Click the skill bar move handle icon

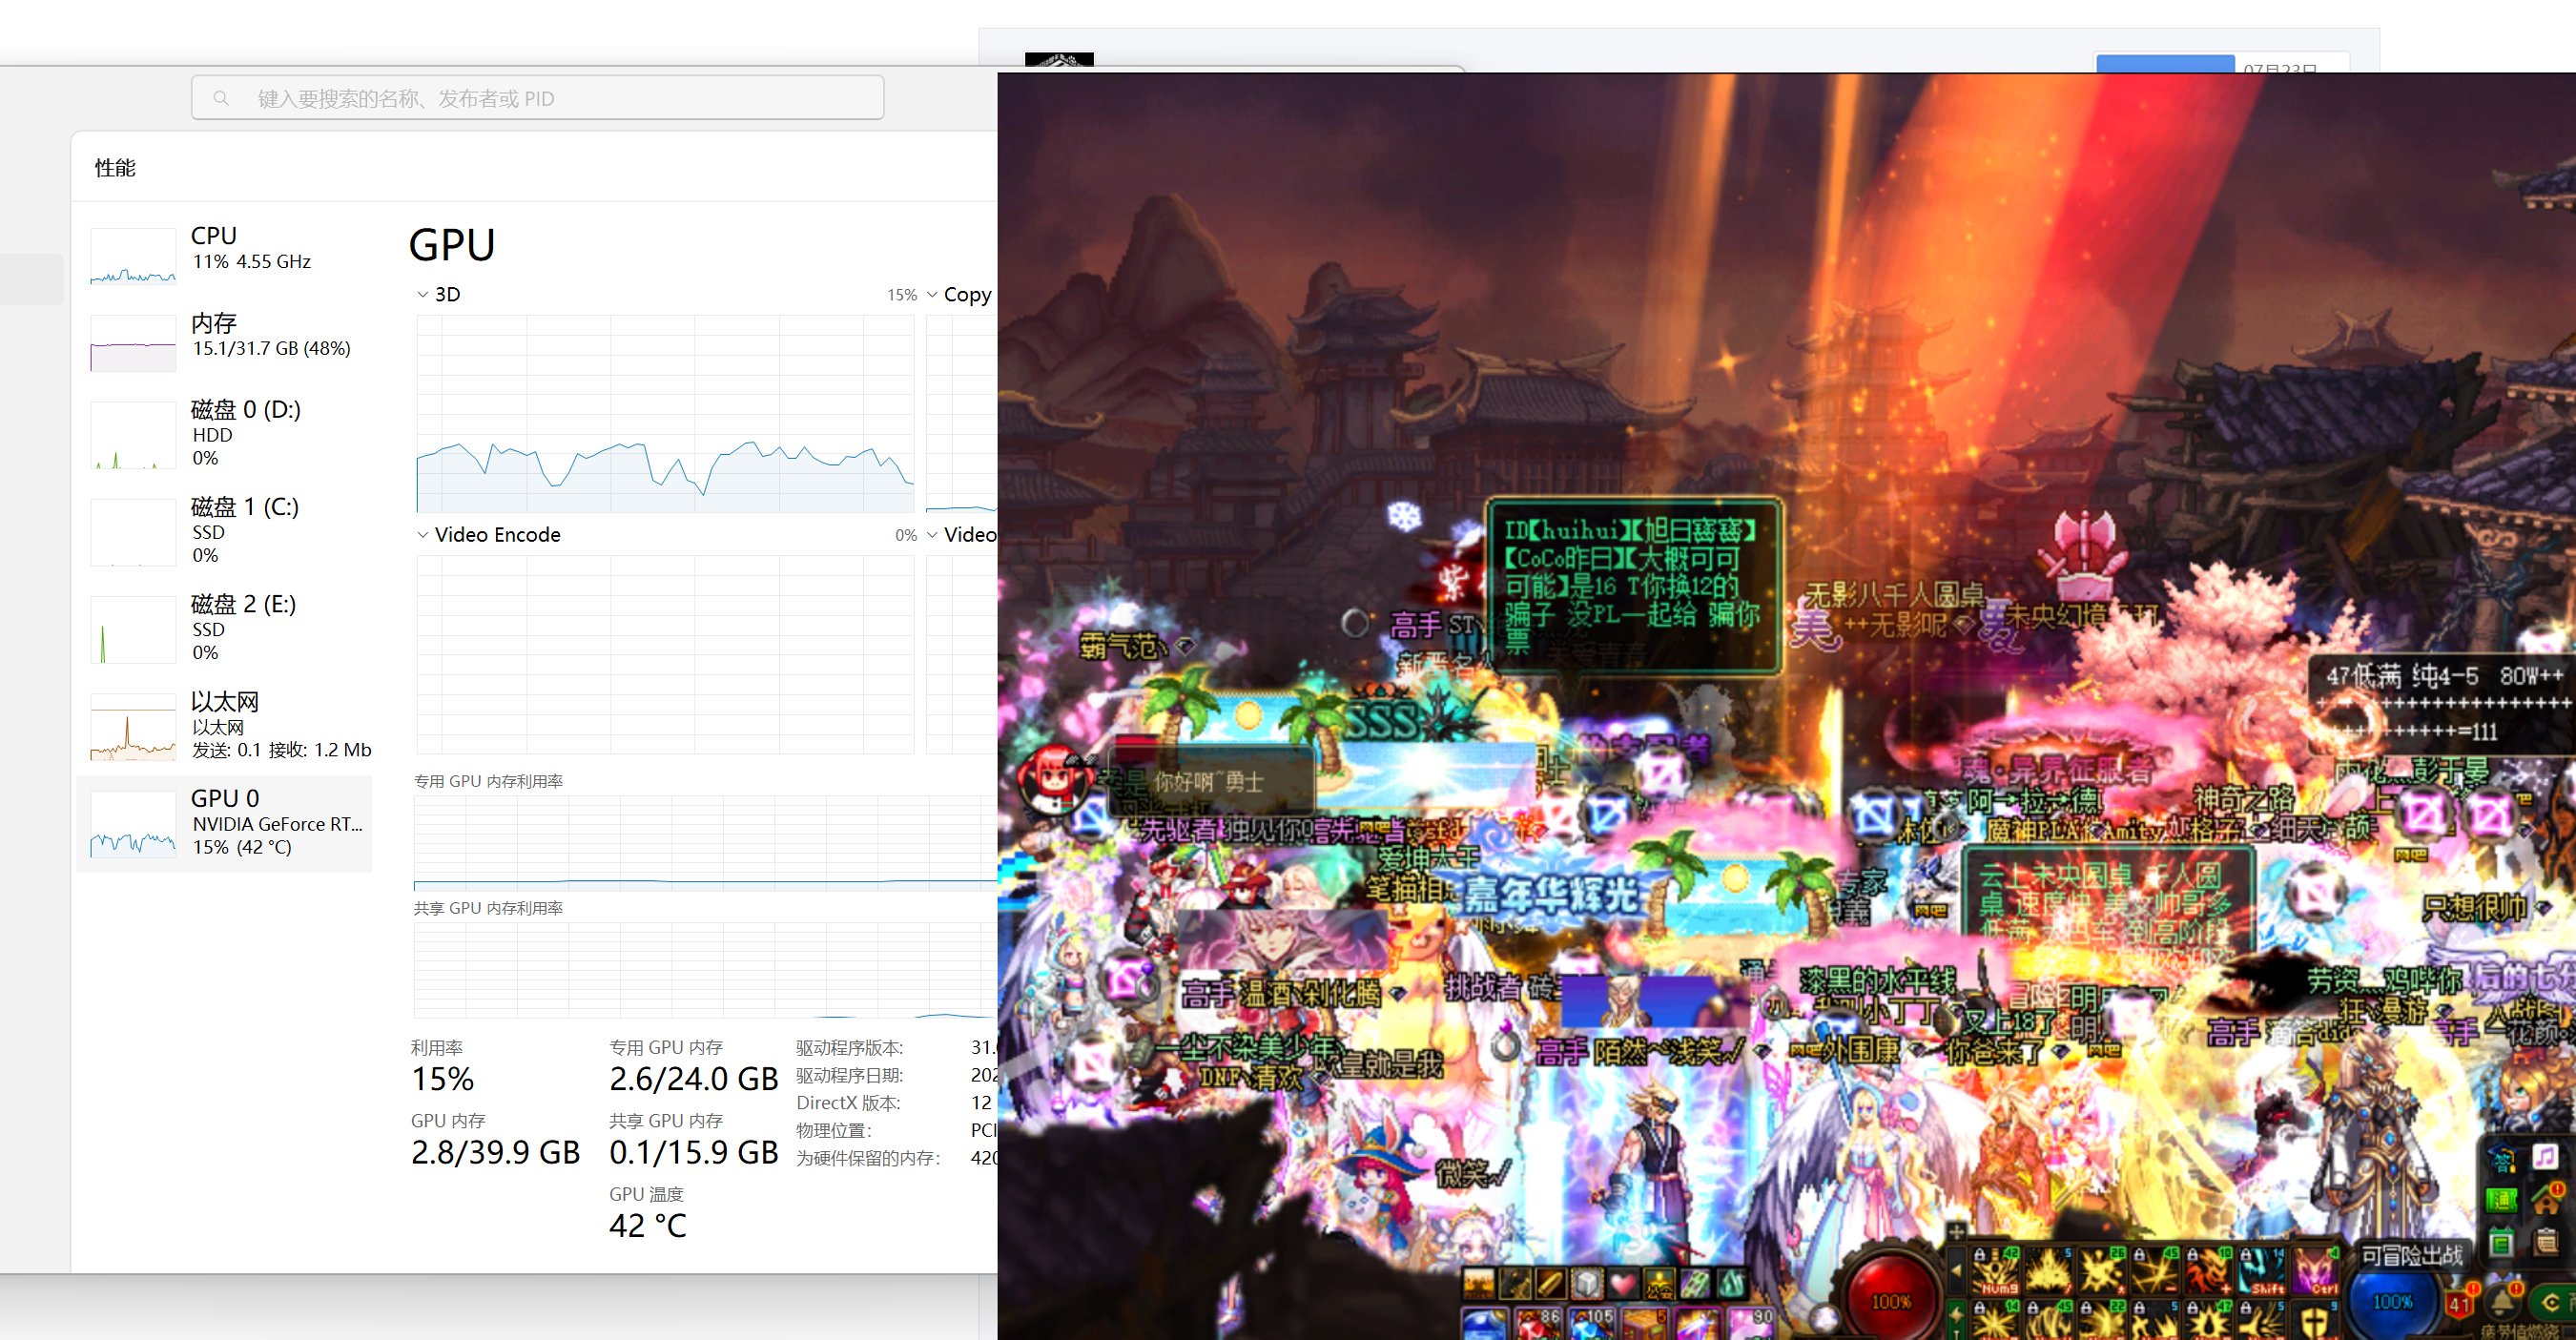click(1957, 1232)
